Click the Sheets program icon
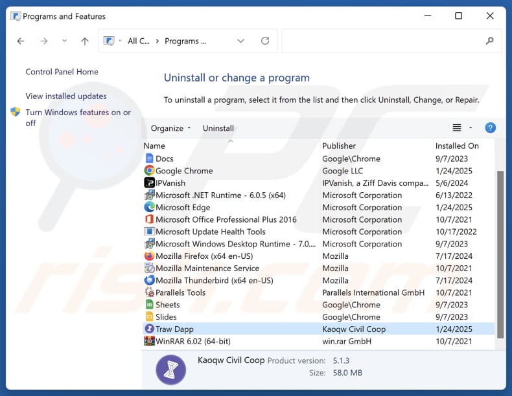This screenshot has height=396, width=512. (x=149, y=305)
